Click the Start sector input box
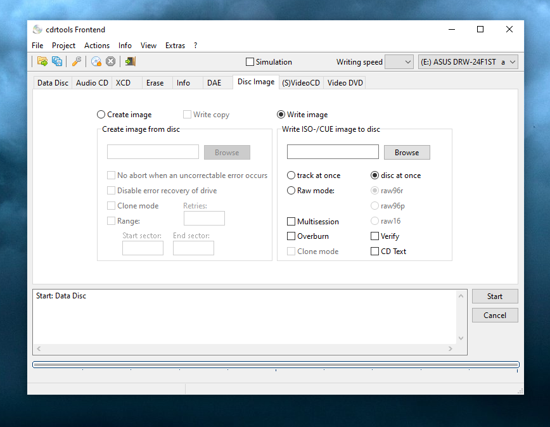550x427 pixels. (x=143, y=248)
